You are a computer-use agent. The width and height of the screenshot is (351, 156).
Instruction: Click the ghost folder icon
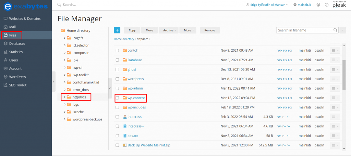pos(125,69)
